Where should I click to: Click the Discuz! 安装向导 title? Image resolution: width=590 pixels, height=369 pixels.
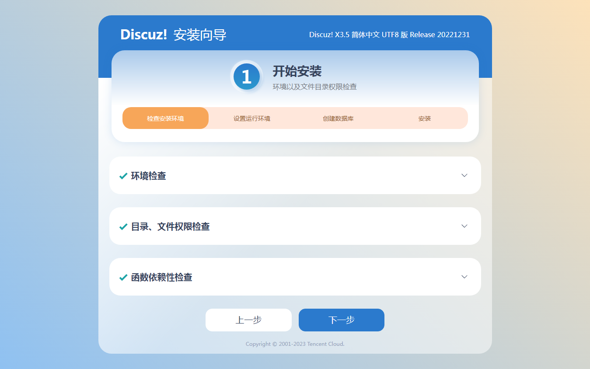pyautogui.click(x=173, y=35)
